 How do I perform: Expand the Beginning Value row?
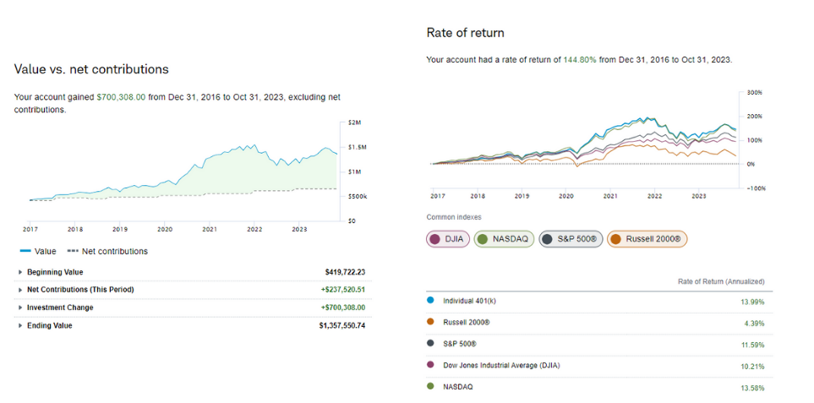(21, 272)
